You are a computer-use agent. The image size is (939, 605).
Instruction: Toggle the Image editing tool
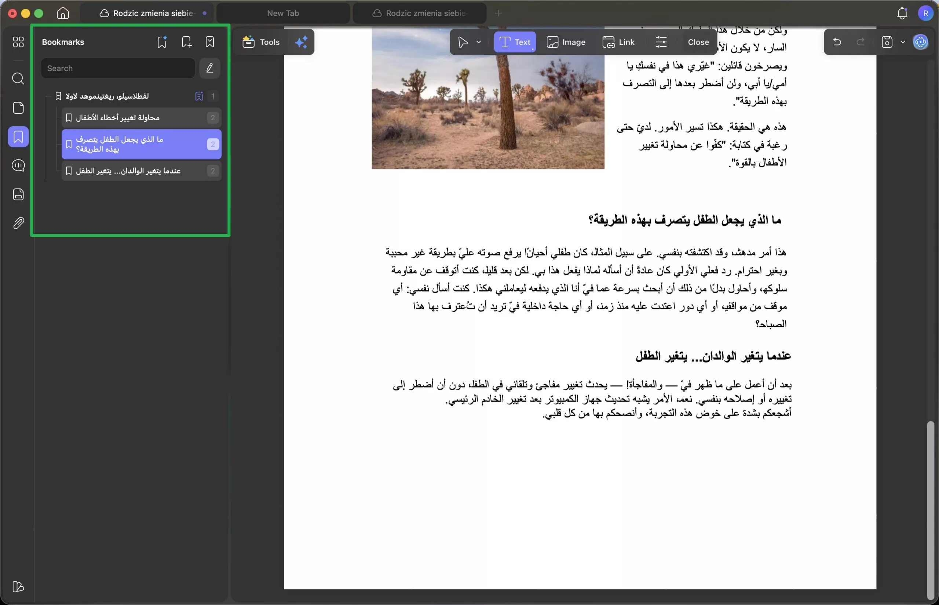point(566,42)
